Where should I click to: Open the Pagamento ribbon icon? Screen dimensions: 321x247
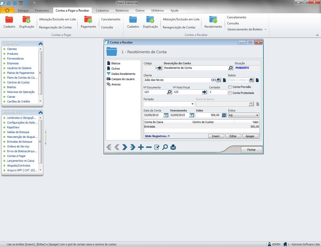click(88, 22)
